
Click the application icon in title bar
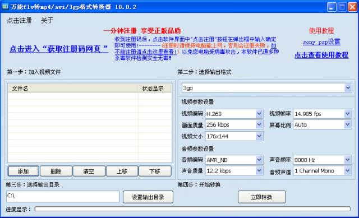click(5, 6)
